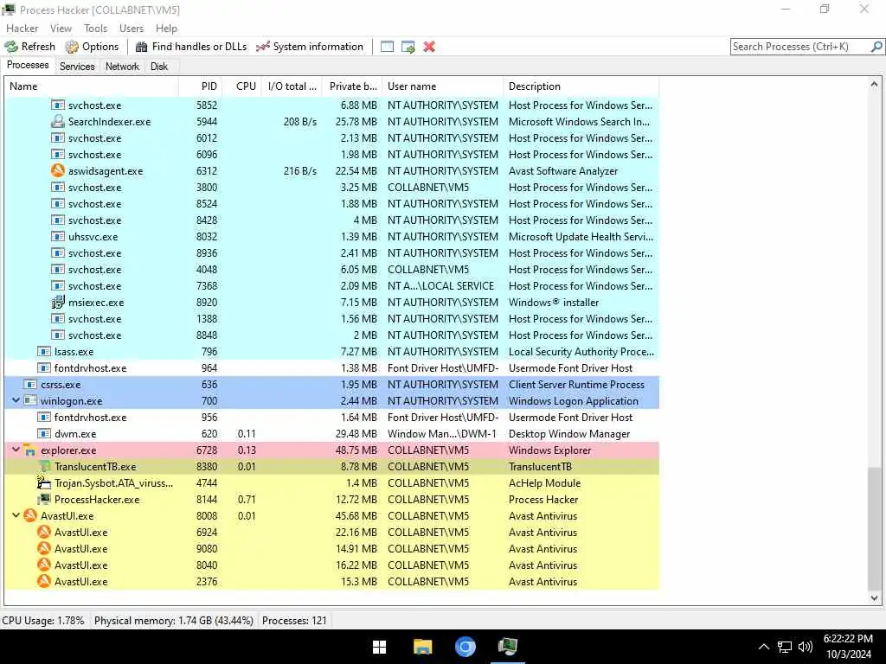Open Find handles or DLLs
The image size is (886, 664).
point(191,47)
